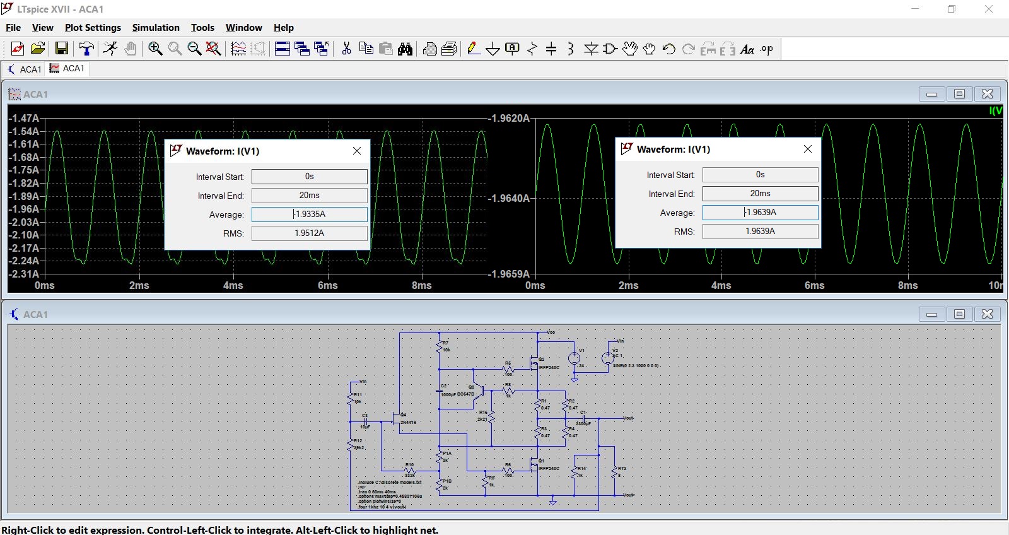Open the Simulation menu
The height and width of the screenshot is (535, 1009).
pyautogui.click(x=156, y=28)
